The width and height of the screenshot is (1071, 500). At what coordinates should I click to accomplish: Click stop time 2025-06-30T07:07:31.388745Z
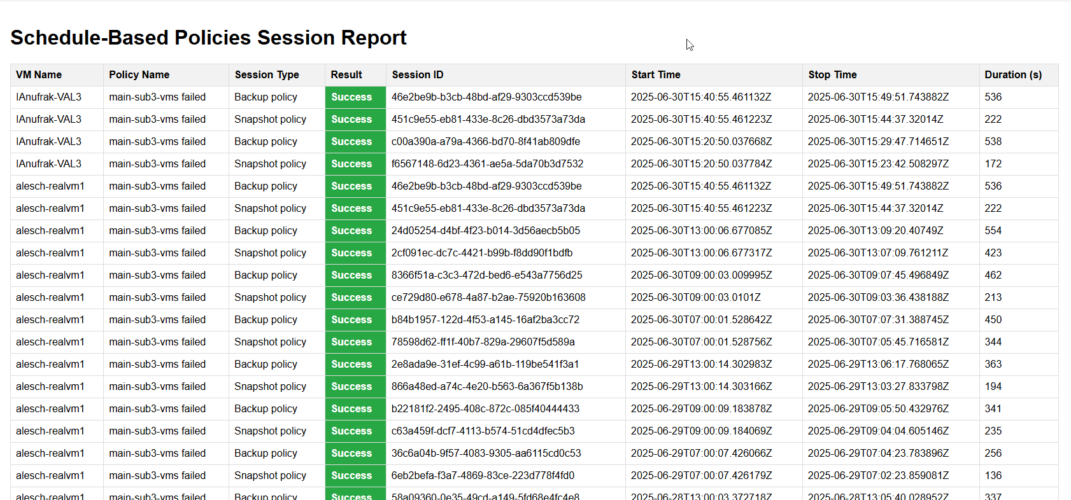click(x=878, y=319)
